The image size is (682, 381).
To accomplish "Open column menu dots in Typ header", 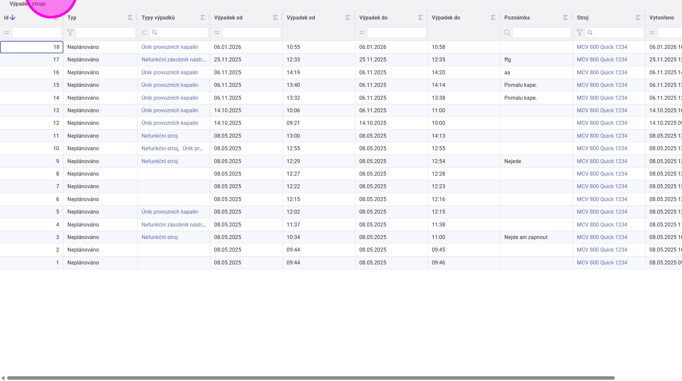I will click(136, 17).
